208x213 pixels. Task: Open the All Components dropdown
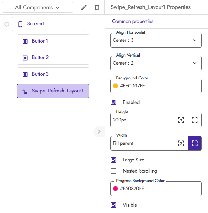(x=38, y=7)
